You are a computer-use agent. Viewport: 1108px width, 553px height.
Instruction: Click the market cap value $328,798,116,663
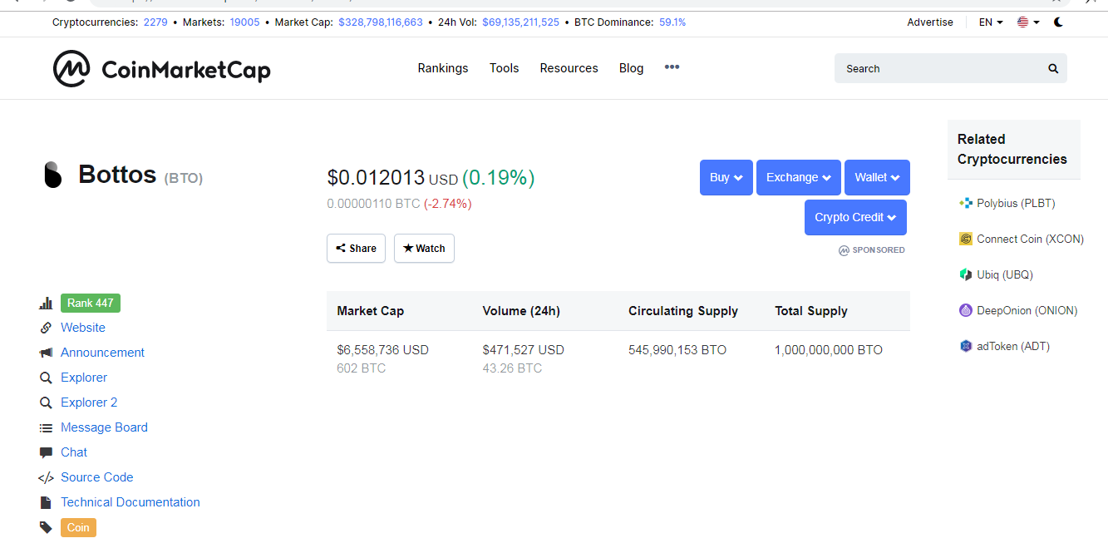pyautogui.click(x=381, y=22)
